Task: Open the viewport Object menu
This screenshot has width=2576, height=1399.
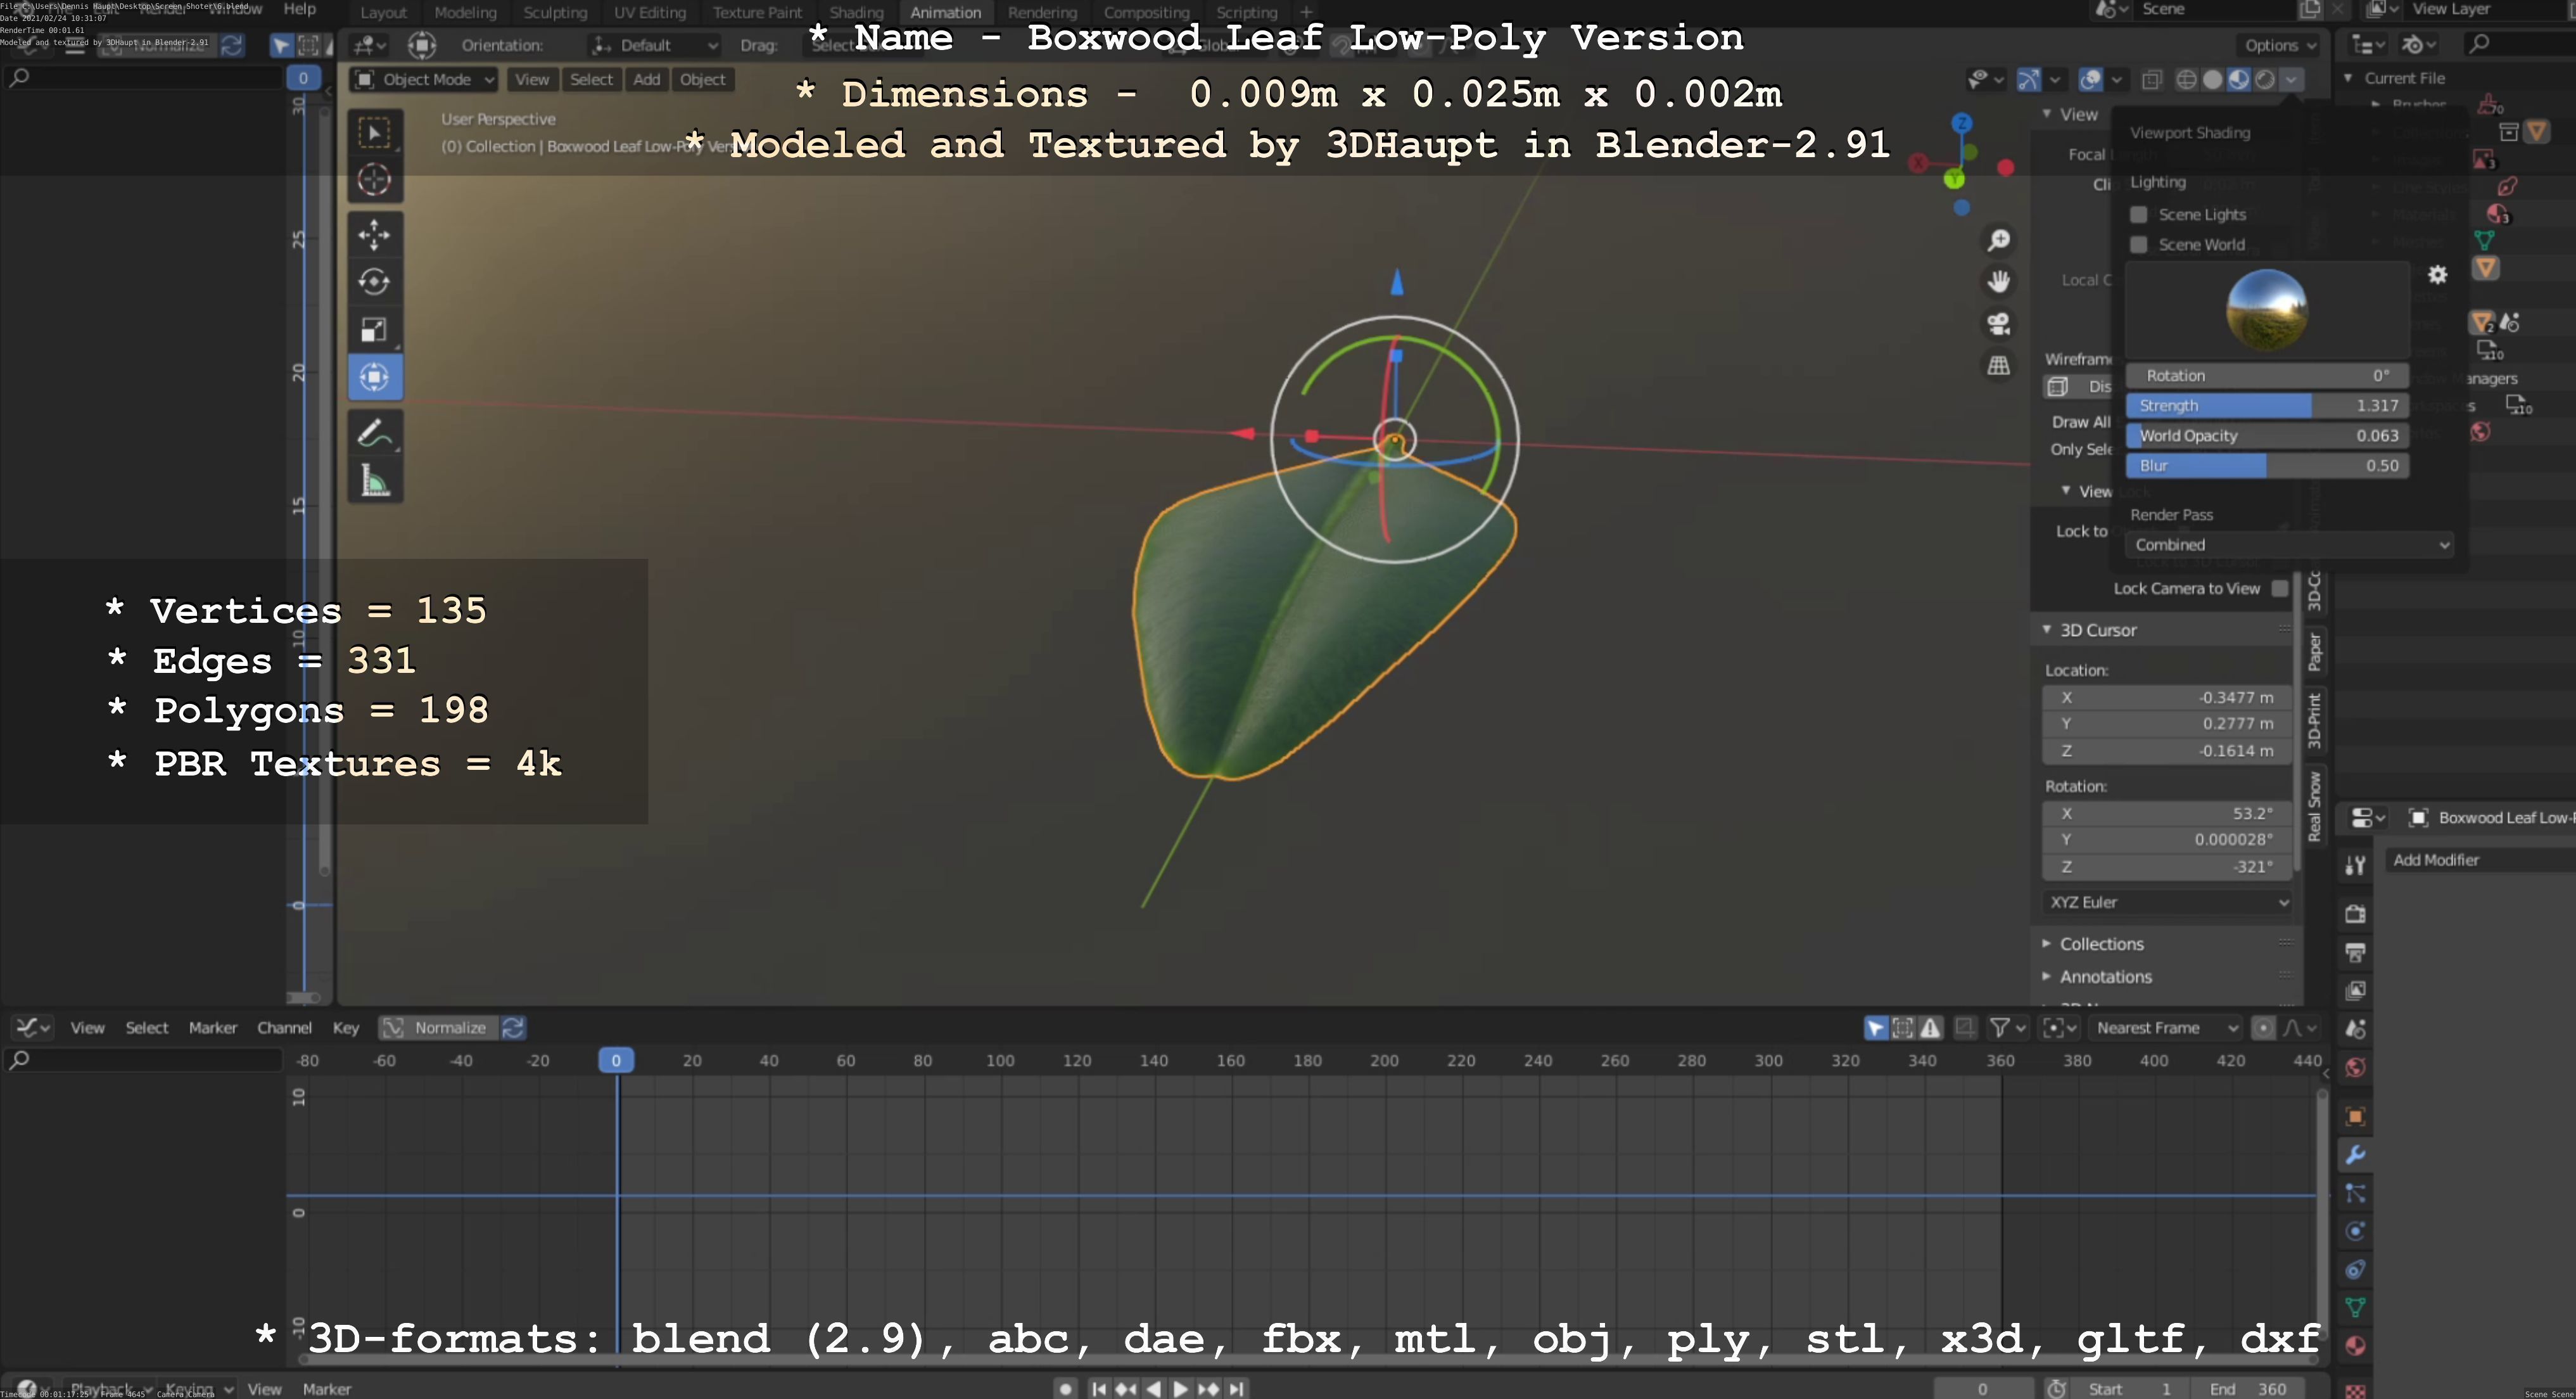Action: [702, 80]
